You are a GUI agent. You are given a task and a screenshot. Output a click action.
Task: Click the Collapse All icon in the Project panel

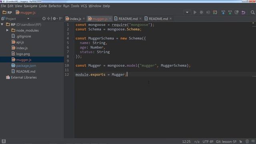[x=48, y=19]
